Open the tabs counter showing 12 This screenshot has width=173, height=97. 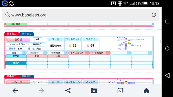[x=120, y=91]
